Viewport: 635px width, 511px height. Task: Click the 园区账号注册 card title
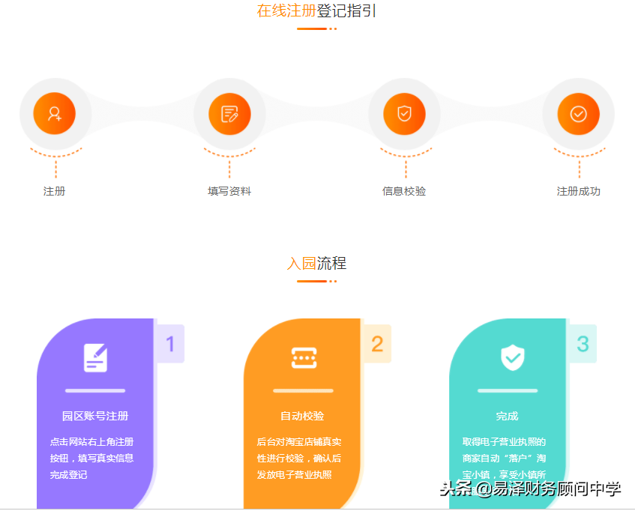point(95,416)
